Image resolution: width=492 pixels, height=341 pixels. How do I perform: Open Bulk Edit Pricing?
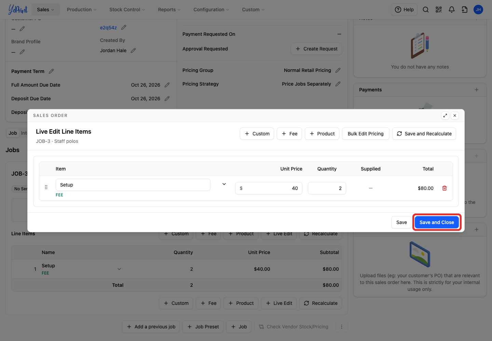pos(366,134)
